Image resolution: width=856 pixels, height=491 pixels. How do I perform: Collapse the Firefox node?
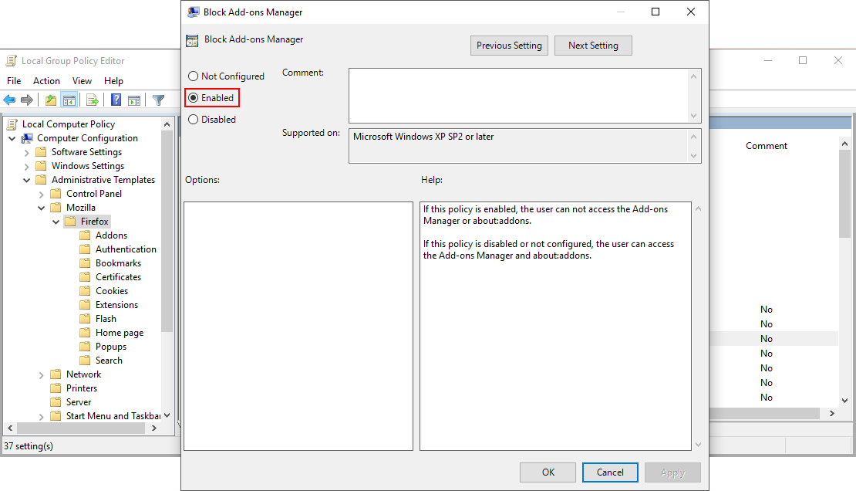point(56,222)
